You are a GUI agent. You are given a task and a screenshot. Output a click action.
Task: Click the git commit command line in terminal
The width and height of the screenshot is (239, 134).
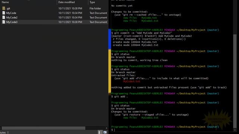tap(142, 33)
